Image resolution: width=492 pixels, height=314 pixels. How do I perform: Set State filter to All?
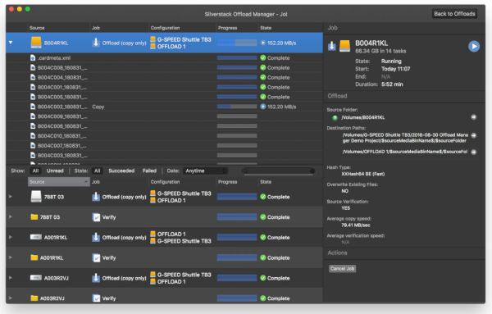click(x=97, y=171)
